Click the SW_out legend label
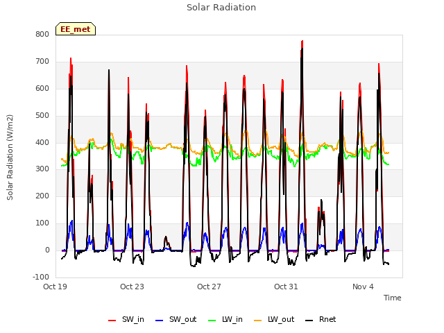The height and width of the screenshot is (333, 444). click(x=183, y=320)
